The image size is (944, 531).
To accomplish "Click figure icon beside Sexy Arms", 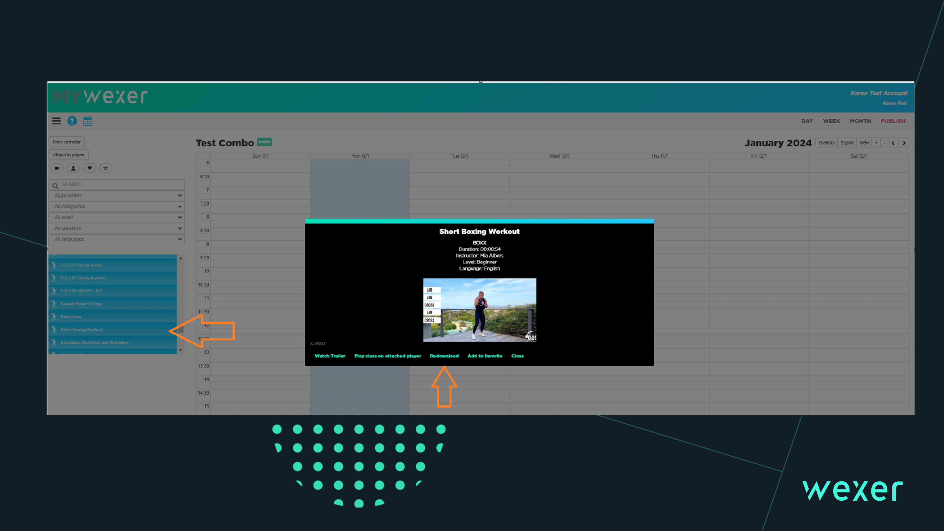I will pyautogui.click(x=54, y=317).
